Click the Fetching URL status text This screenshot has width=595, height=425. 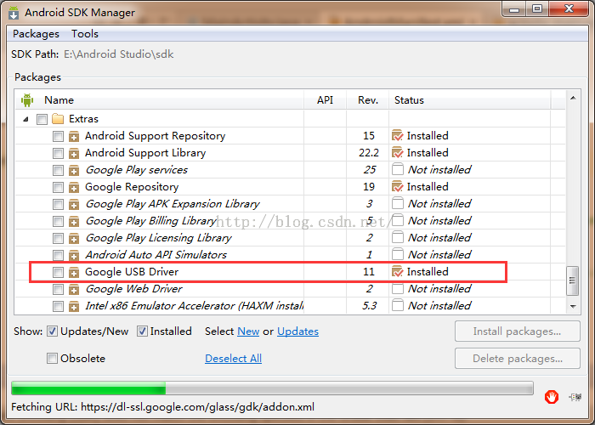tap(163, 407)
